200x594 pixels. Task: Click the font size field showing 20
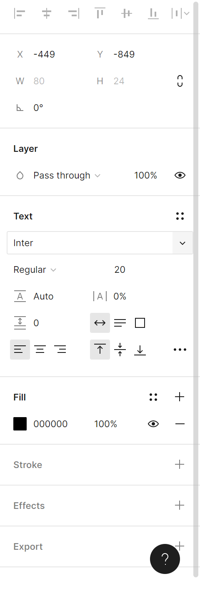click(120, 269)
